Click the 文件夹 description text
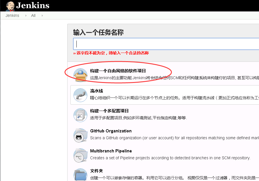This screenshot has width=259, height=181. [174, 178]
